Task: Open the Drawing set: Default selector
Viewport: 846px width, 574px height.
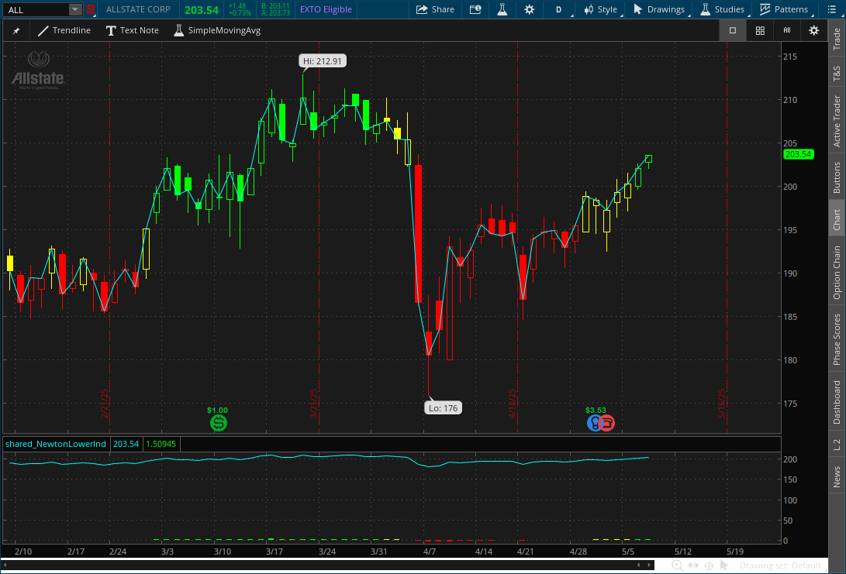Action: [780, 565]
